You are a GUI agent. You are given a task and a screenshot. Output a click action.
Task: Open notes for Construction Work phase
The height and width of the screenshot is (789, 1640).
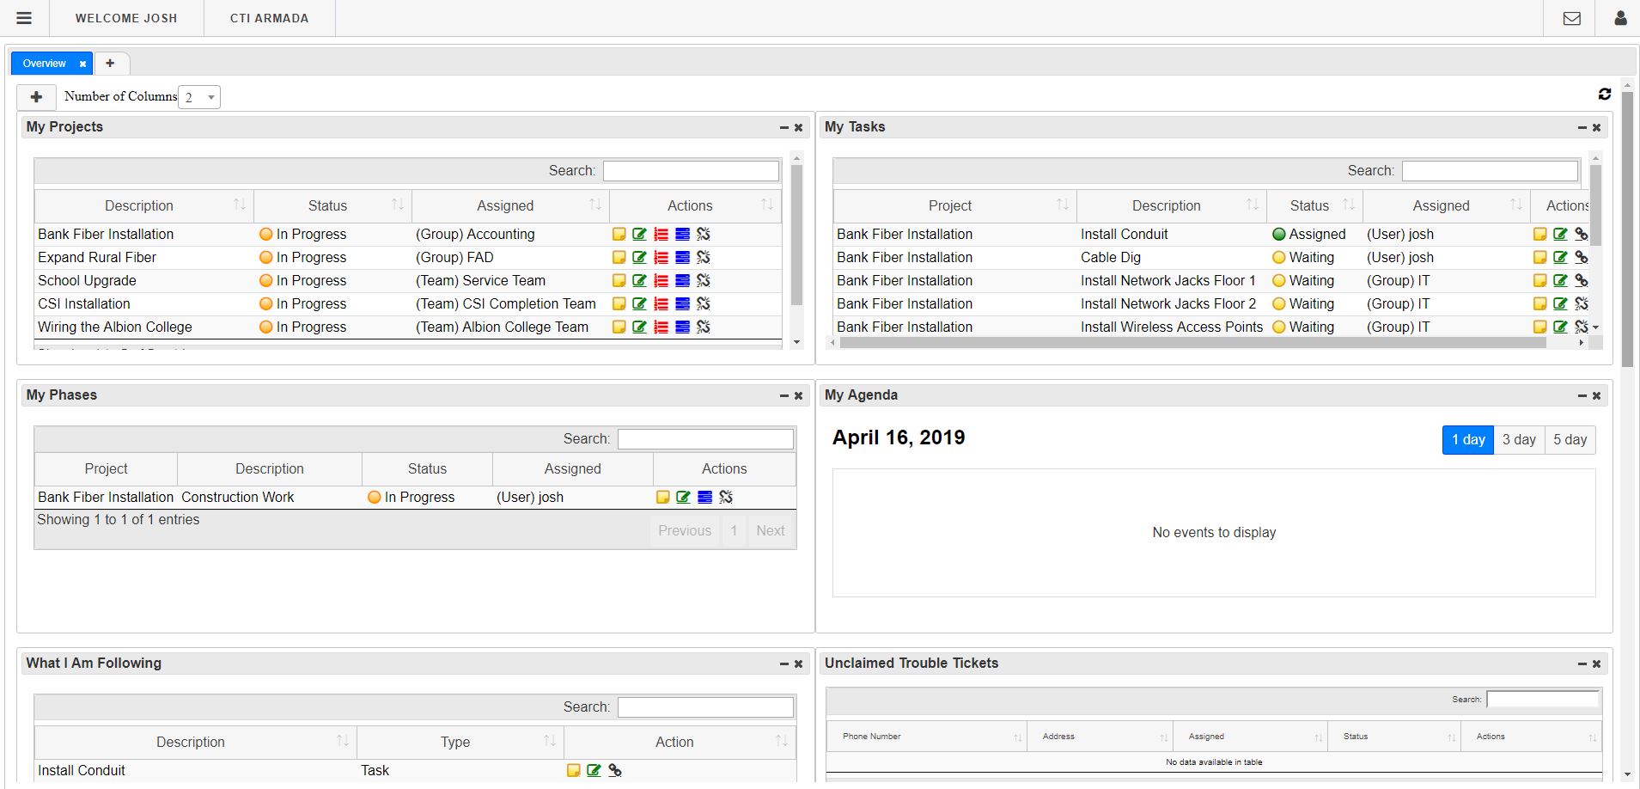pos(662,497)
